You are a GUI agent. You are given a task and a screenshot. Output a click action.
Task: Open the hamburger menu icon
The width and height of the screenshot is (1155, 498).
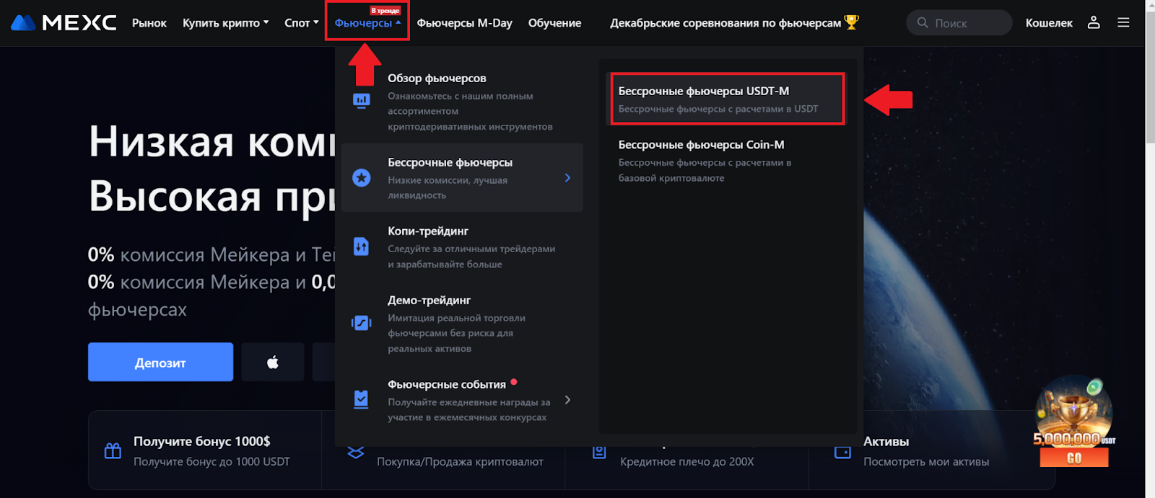point(1123,22)
